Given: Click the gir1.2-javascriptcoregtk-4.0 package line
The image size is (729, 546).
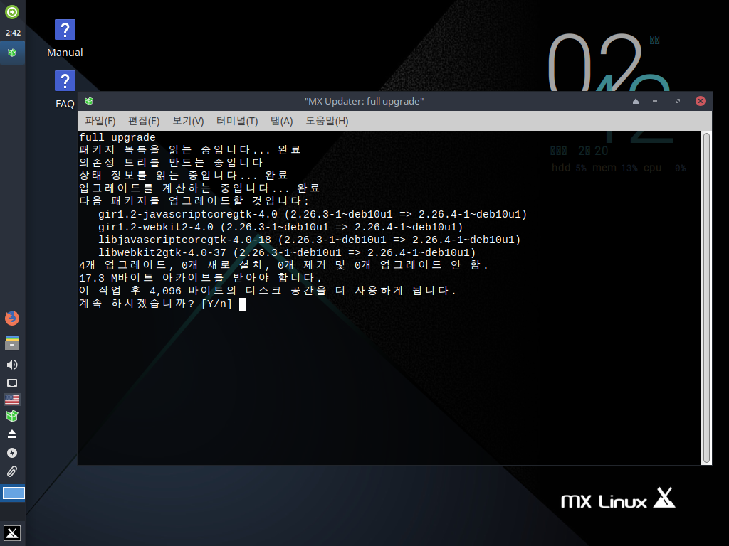Looking at the screenshot, I should pyautogui.click(x=313, y=215).
